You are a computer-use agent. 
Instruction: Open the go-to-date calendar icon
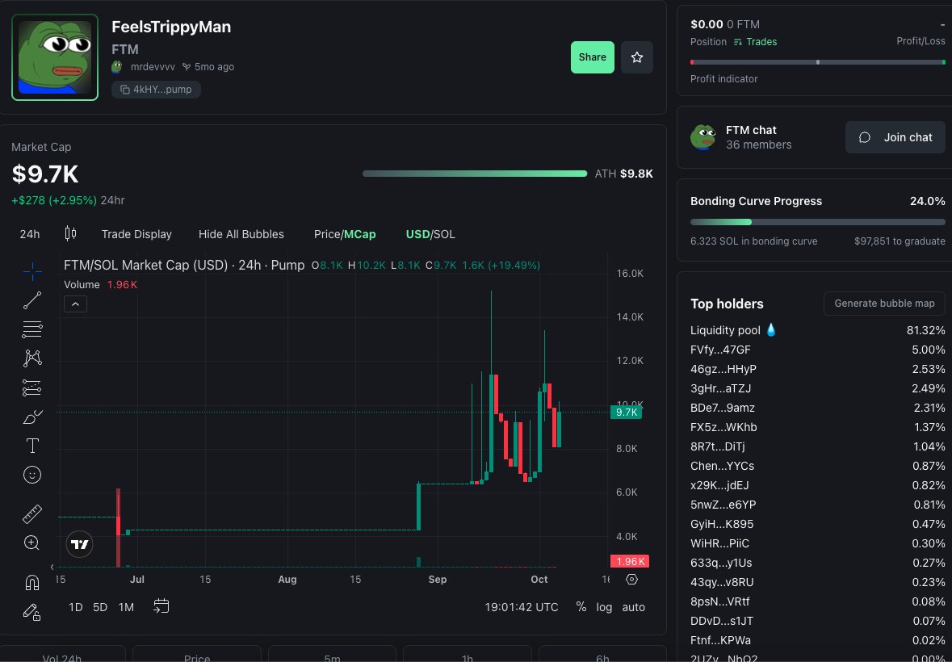(x=161, y=606)
